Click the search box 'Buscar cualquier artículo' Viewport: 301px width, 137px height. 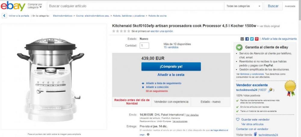coord(135,6)
